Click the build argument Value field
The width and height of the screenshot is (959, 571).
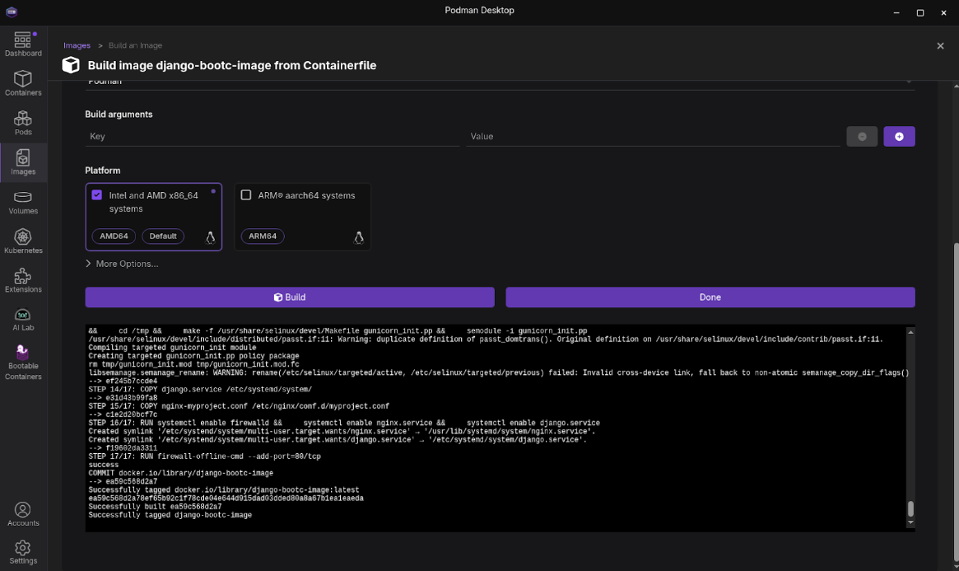point(652,137)
